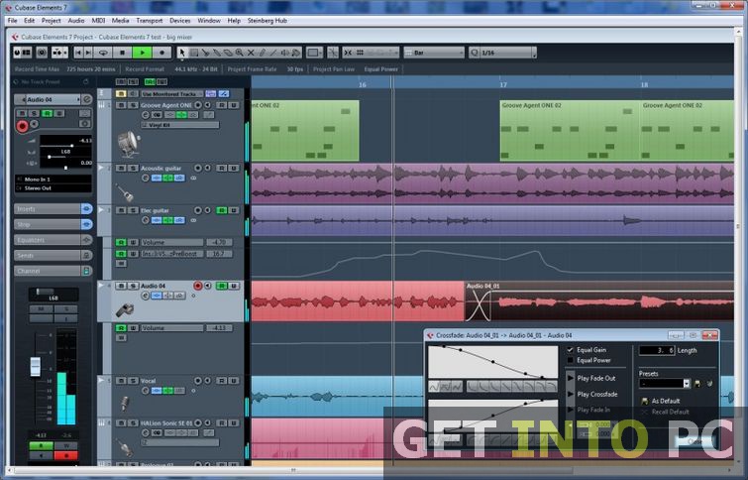The width and height of the screenshot is (748, 480).
Task: Open the Transport menu
Action: pos(150,21)
